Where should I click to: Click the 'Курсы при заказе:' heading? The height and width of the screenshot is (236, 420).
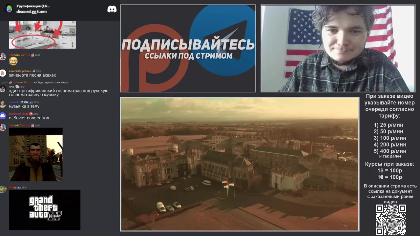coord(390,164)
